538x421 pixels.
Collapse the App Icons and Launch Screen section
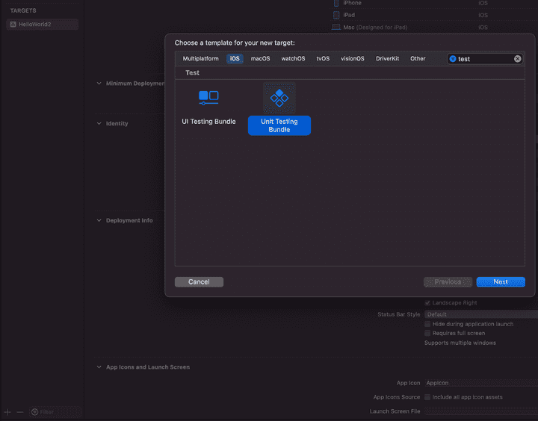[x=99, y=367]
